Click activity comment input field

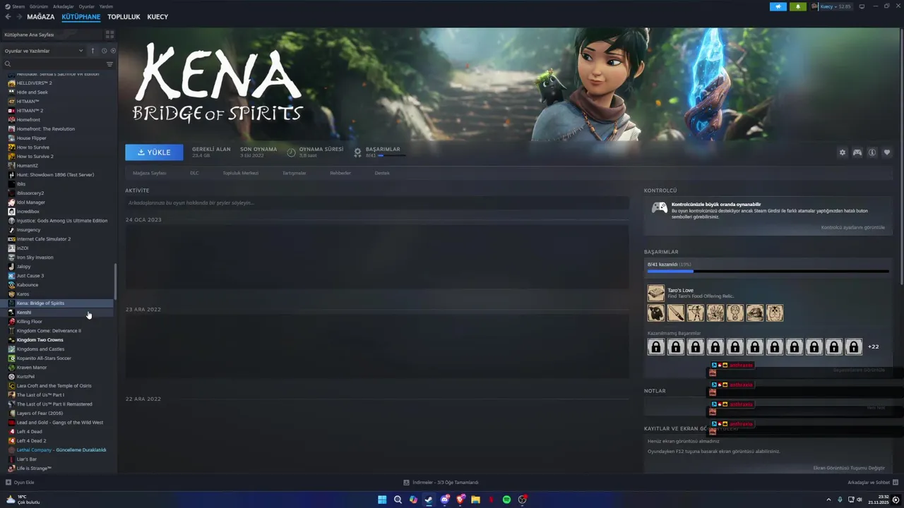click(x=377, y=202)
